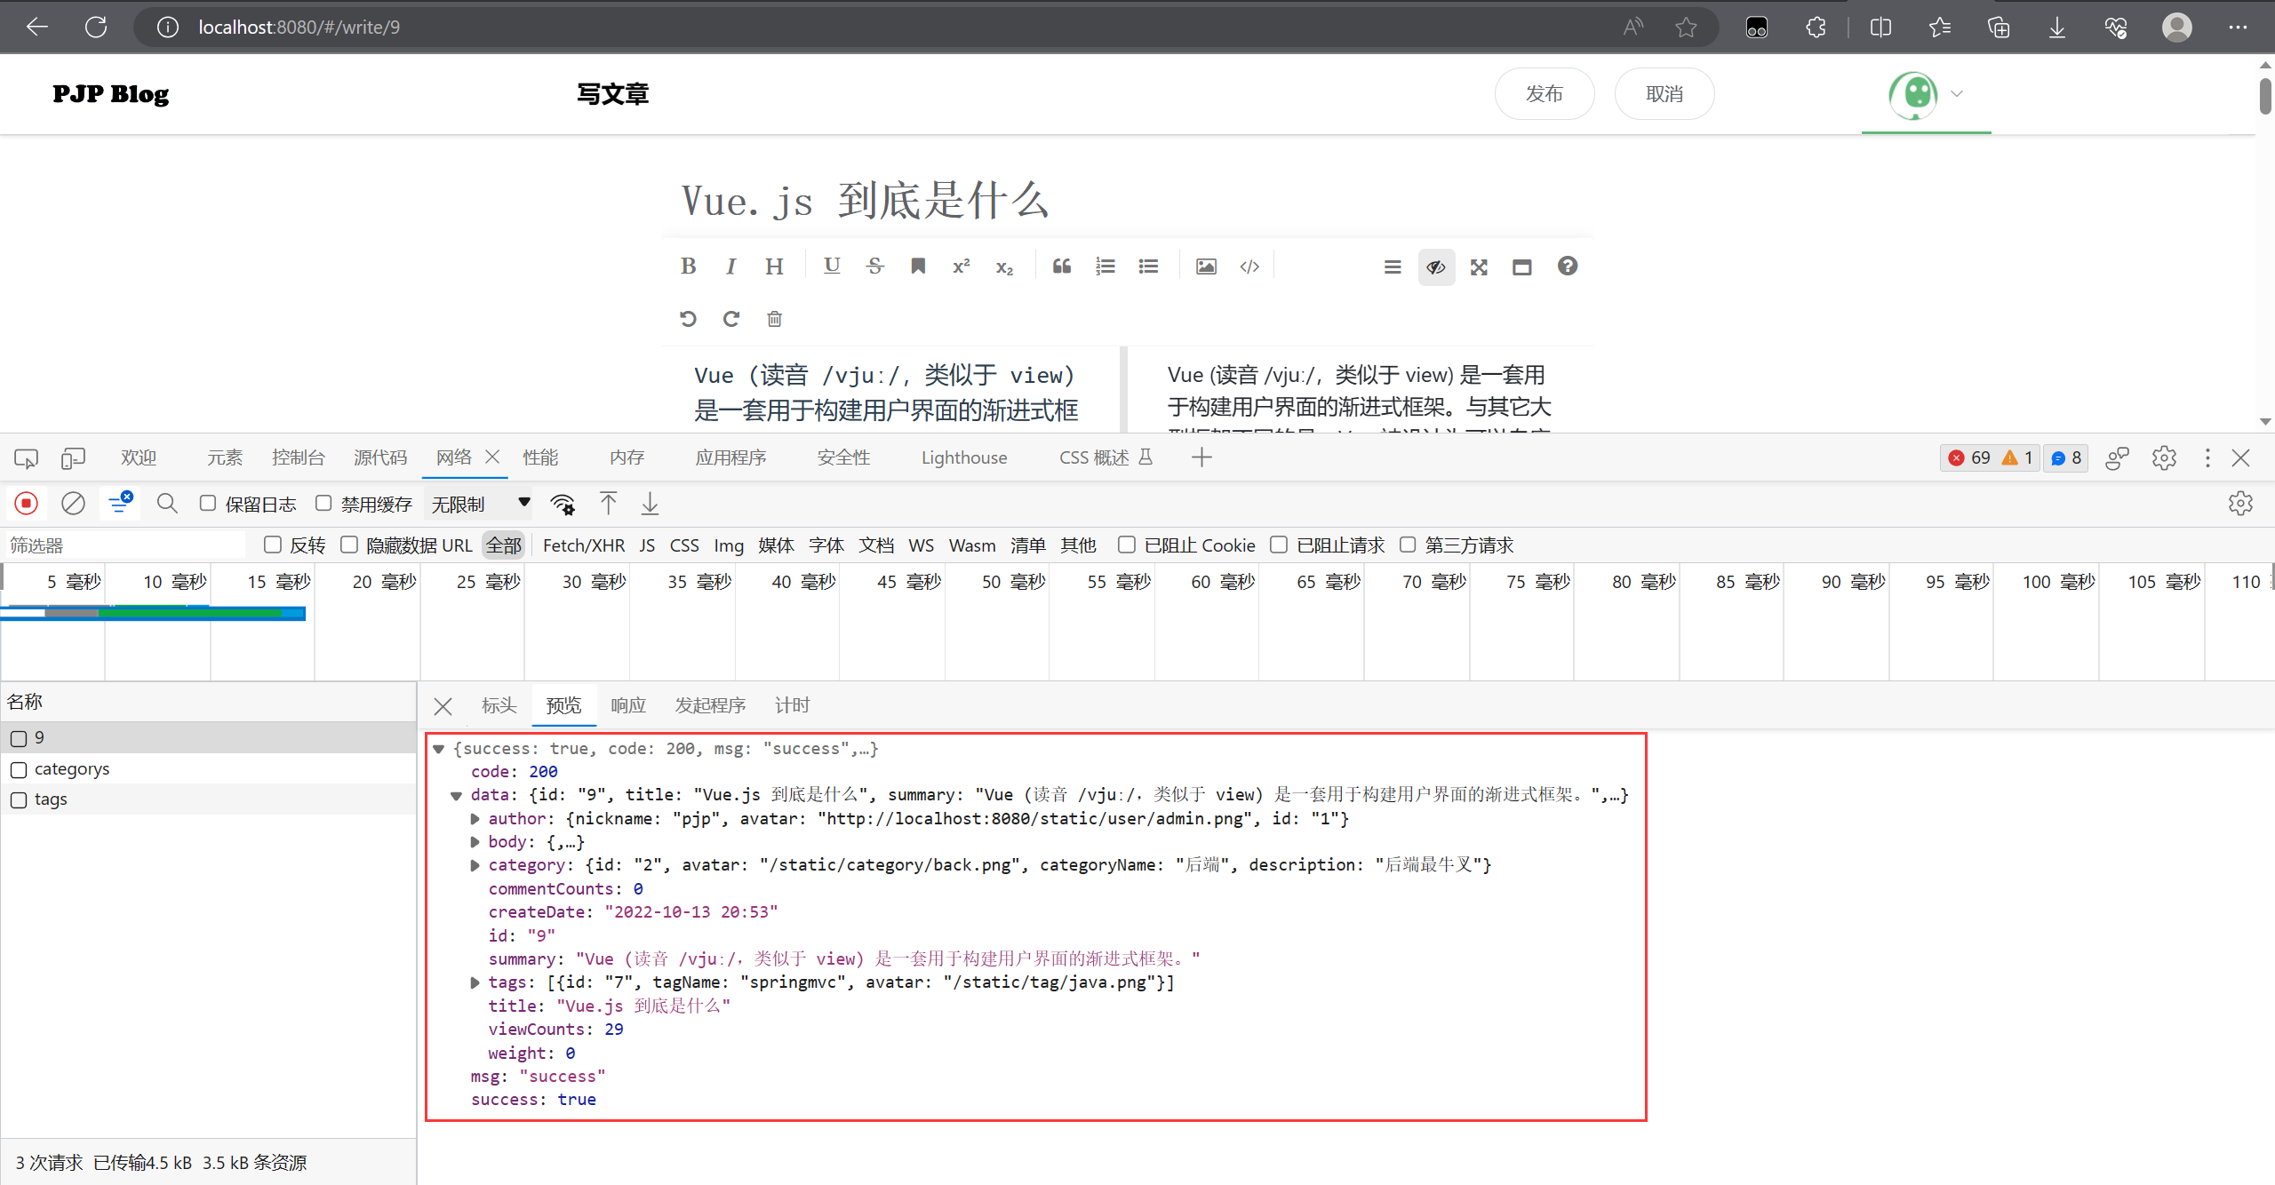
Task: Open the editor help icon
Action: click(1568, 266)
